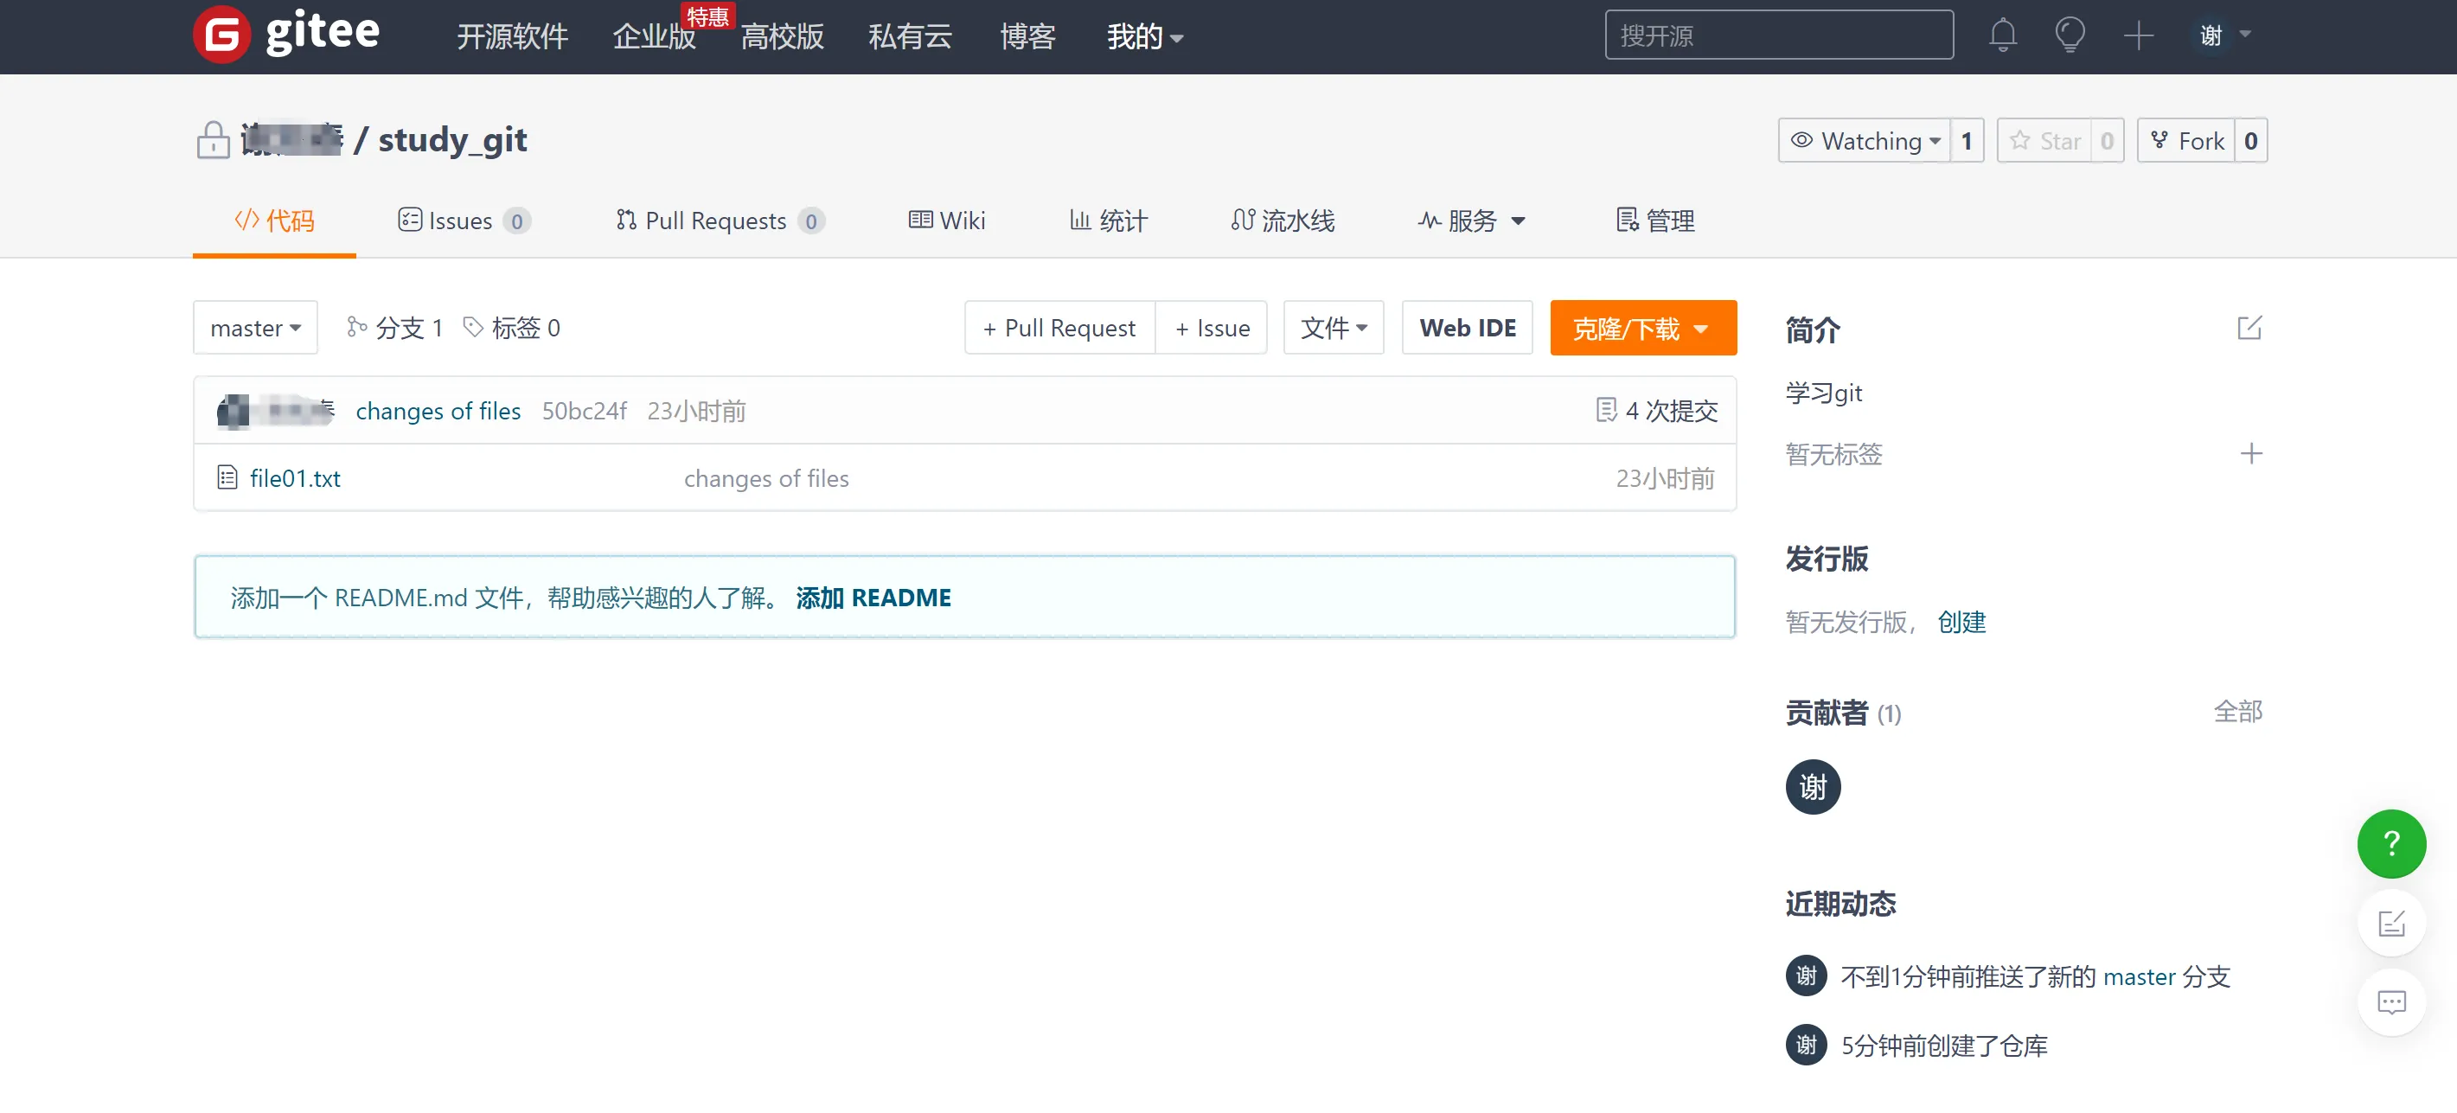Click the edit icon beside 简介
The height and width of the screenshot is (1113, 2457).
point(2249,328)
